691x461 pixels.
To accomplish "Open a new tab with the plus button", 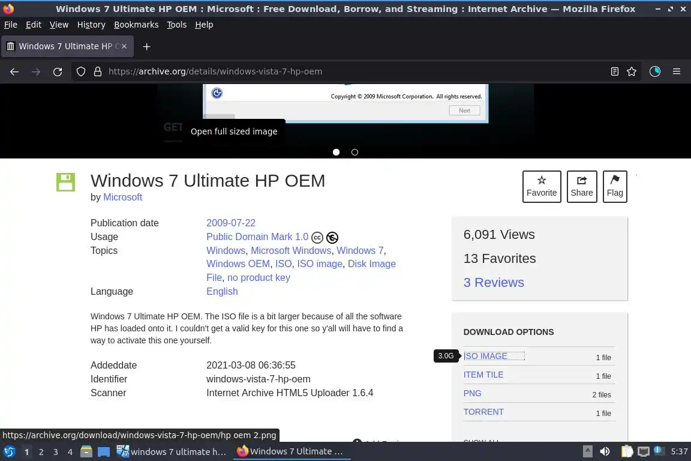I will 147,46.
